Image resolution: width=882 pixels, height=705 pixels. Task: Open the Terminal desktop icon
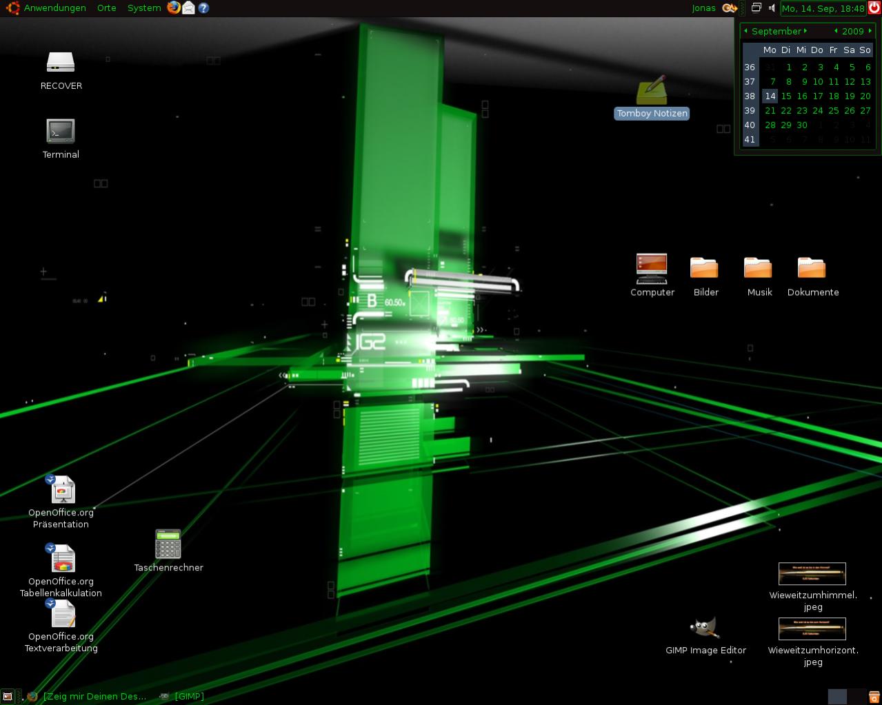[x=61, y=132]
